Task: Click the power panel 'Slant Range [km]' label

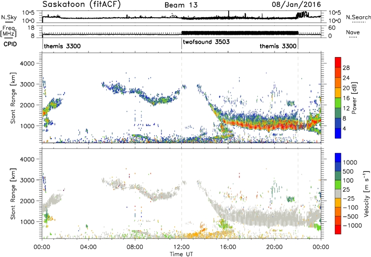Action: pyautogui.click(x=13, y=98)
